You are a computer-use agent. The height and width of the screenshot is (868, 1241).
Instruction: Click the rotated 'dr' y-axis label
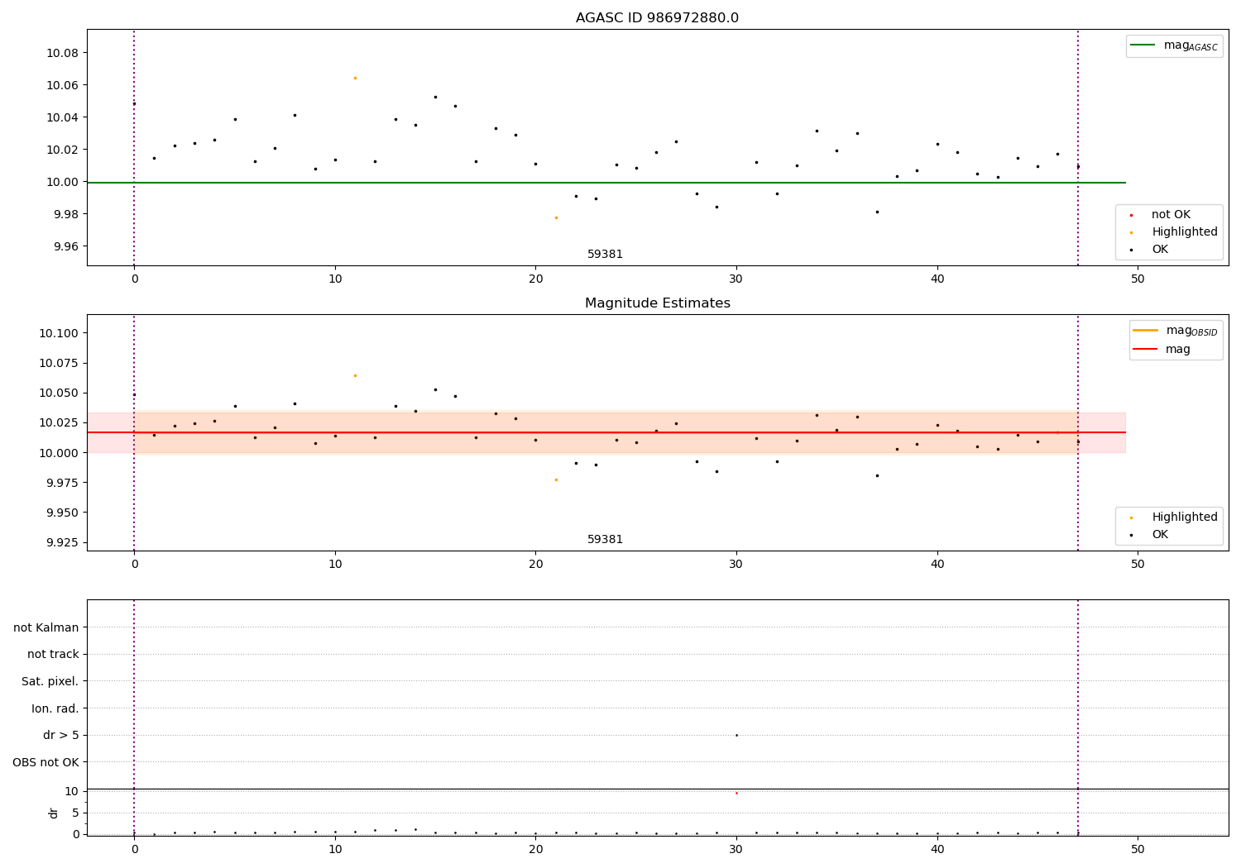click(x=54, y=813)
